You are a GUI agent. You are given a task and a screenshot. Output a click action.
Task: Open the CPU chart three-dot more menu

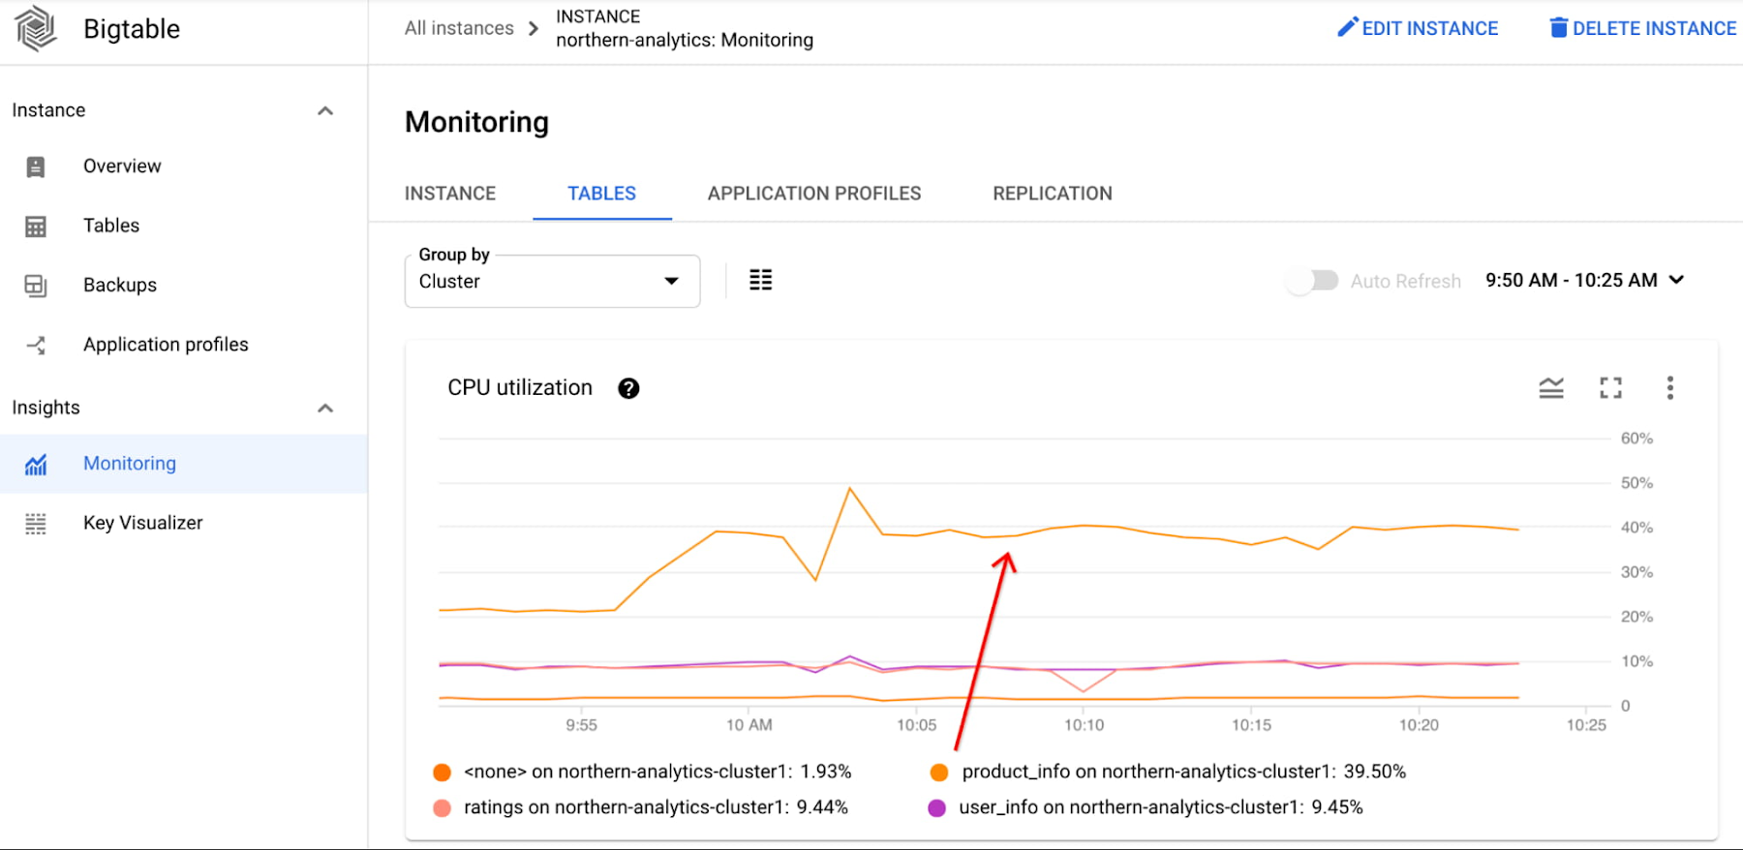click(x=1669, y=388)
